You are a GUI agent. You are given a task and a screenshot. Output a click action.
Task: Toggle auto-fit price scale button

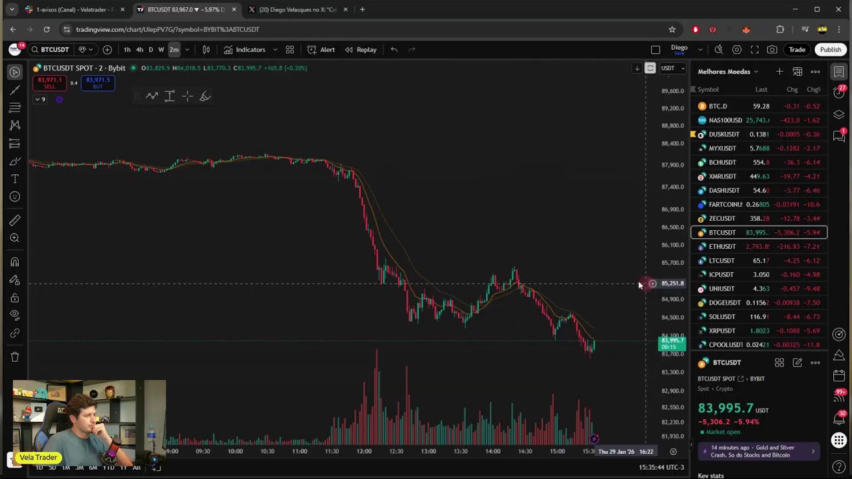[650, 68]
